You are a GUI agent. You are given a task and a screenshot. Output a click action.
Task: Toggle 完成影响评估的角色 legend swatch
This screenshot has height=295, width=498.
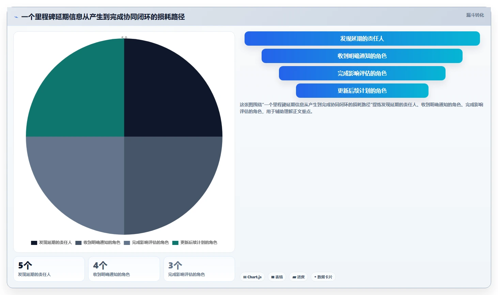(x=127, y=243)
